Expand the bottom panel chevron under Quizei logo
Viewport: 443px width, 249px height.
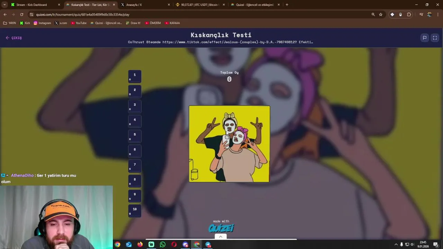[220, 237]
